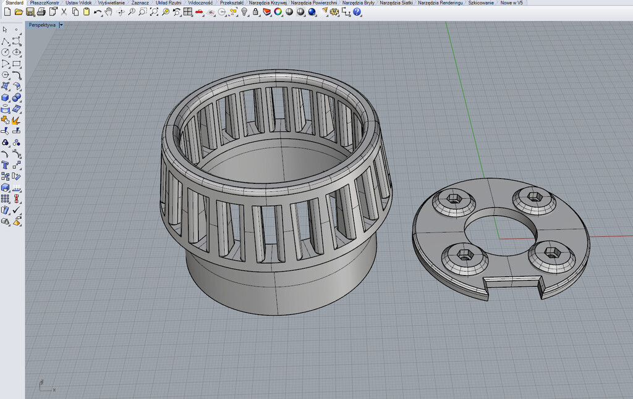
Task: Expand the Perspektywa viewport dropdown arrow
Action: (x=61, y=25)
